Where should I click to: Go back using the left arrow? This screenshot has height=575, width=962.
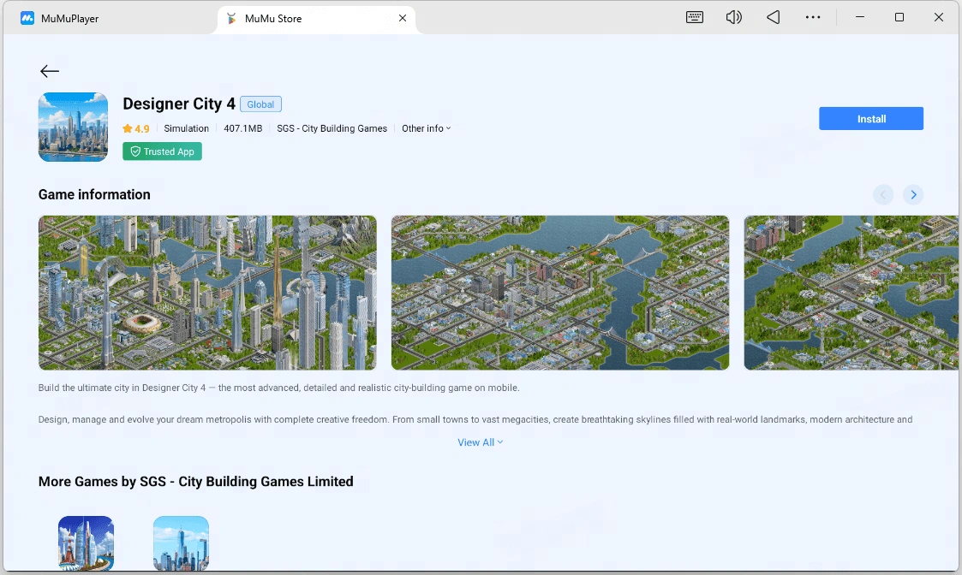click(x=50, y=71)
